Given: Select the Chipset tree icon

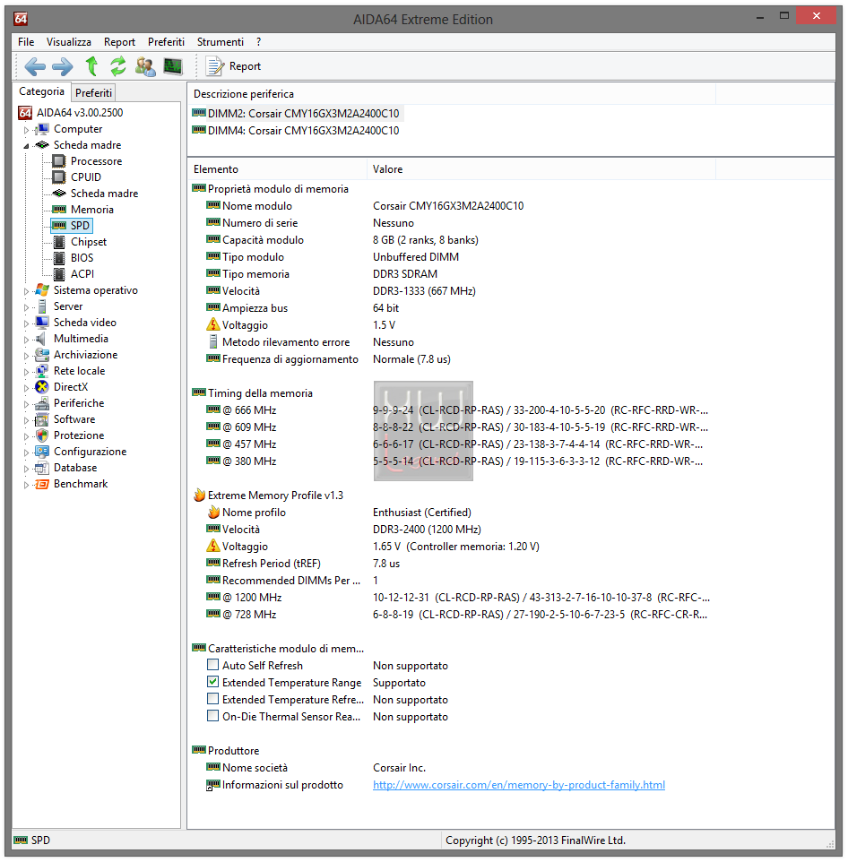Looking at the screenshot, I should pos(59,242).
